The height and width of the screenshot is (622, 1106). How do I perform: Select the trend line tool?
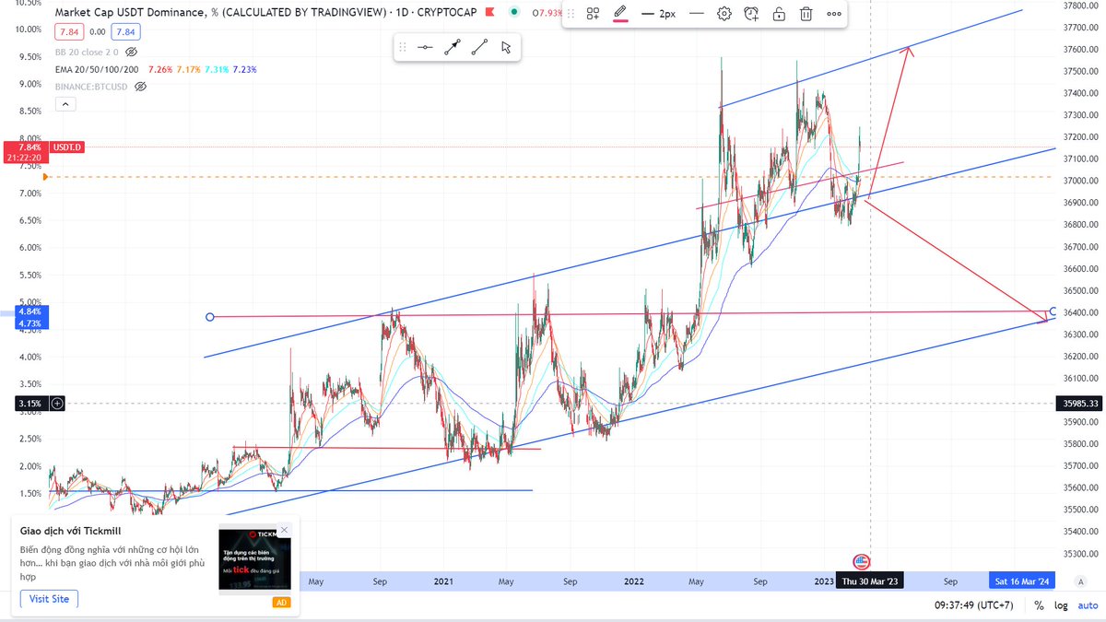pos(479,48)
